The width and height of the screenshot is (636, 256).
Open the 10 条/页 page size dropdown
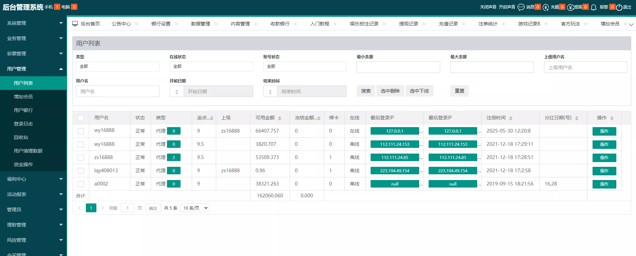[195, 208]
